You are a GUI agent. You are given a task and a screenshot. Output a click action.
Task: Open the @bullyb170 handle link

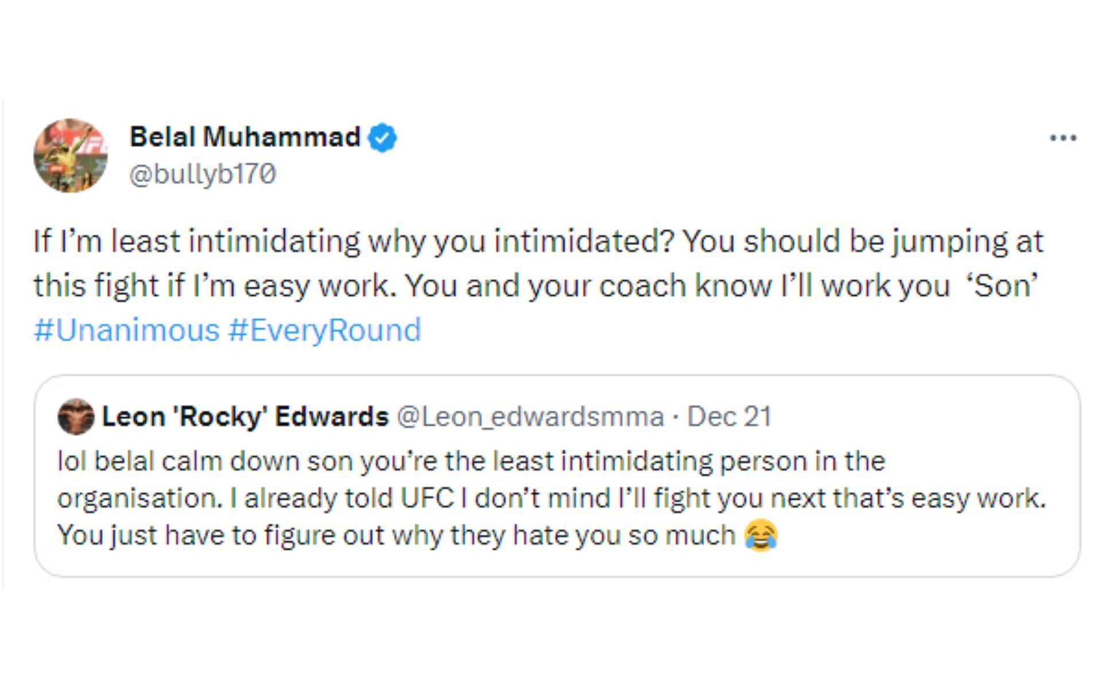203,174
